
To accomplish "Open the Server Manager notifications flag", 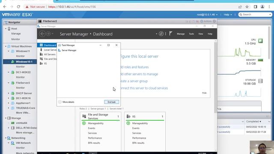I will [170, 33].
